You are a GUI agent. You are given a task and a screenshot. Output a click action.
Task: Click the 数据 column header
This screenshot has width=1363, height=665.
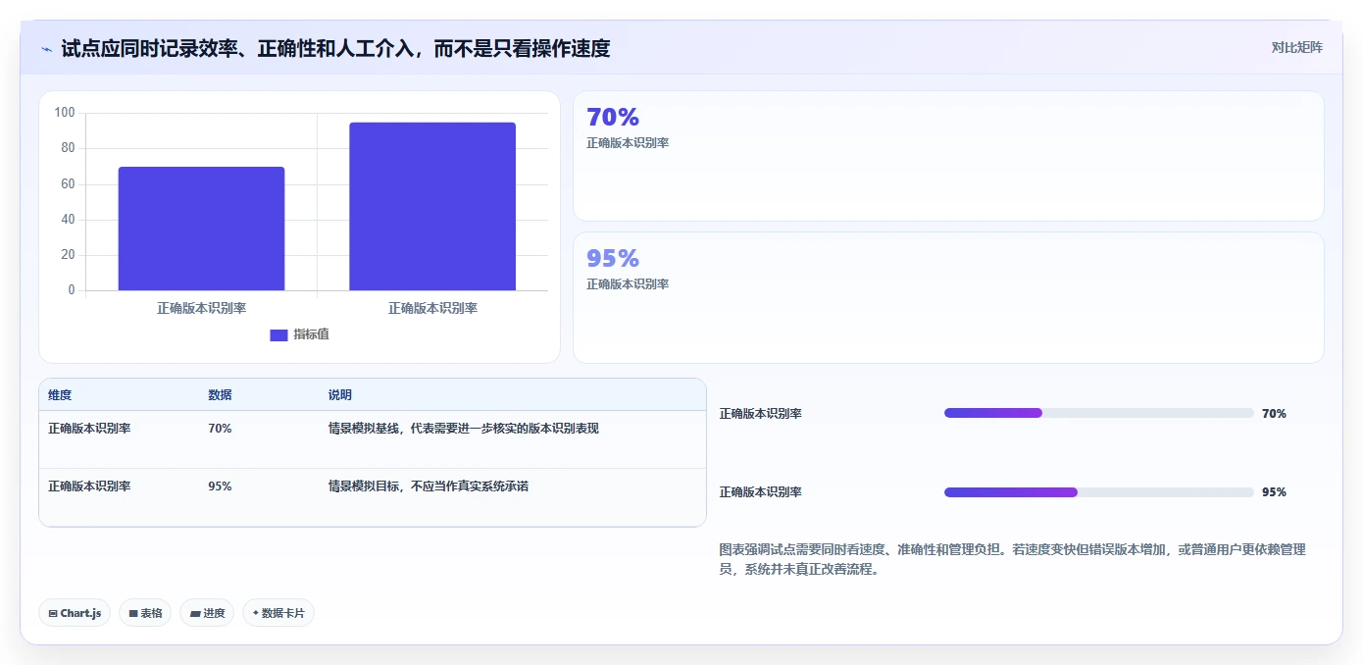click(220, 395)
